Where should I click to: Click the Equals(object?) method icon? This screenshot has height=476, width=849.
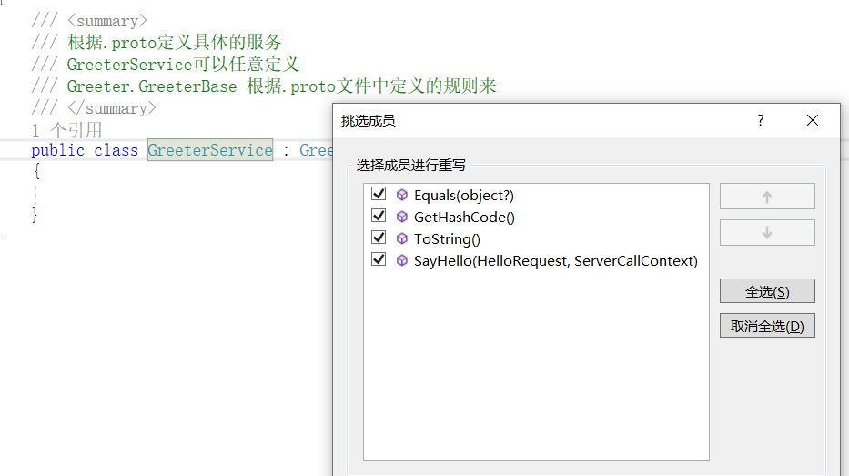coord(402,195)
